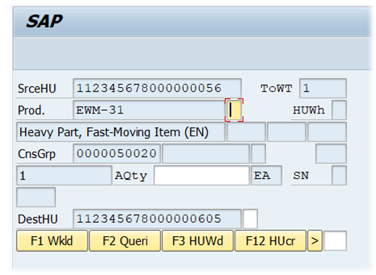Screen dimensions: 376x275
Task: Activate the F12 HUcr button
Action: pos(271,241)
